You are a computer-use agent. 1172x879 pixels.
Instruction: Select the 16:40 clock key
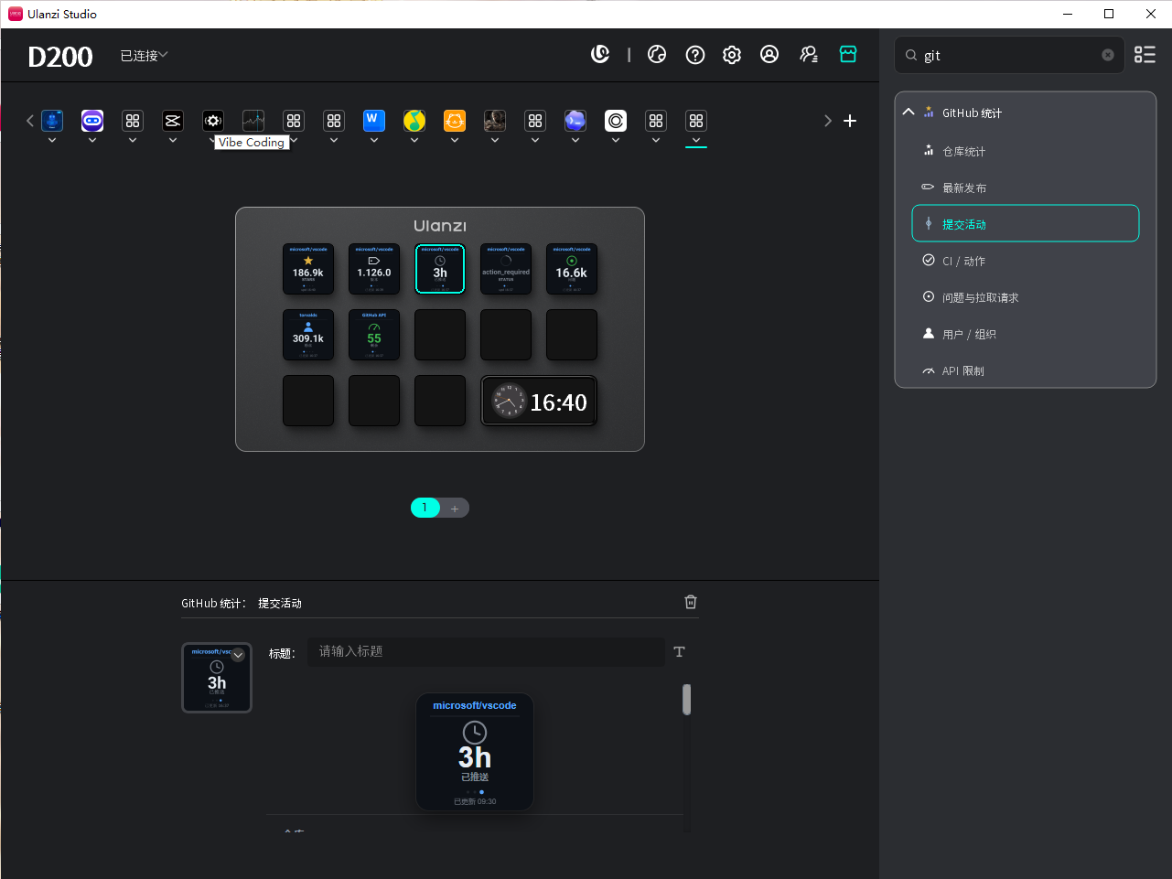click(x=539, y=401)
